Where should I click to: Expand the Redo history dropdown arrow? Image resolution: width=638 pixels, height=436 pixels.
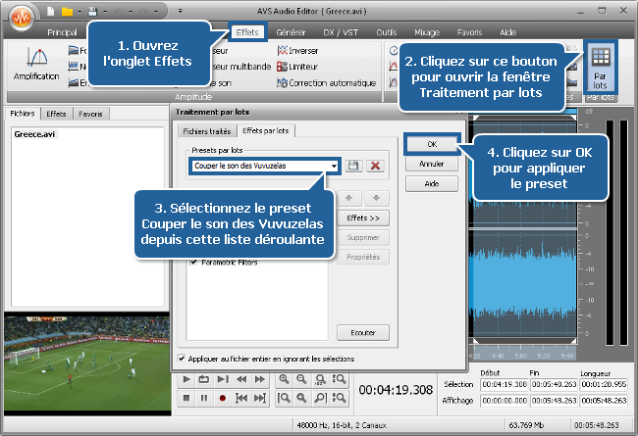tap(156, 12)
